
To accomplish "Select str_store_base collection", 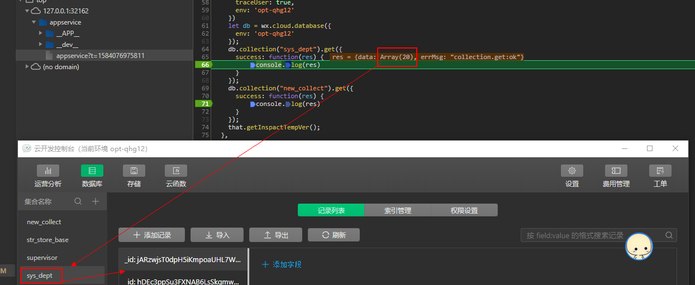I will click(x=61, y=240).
